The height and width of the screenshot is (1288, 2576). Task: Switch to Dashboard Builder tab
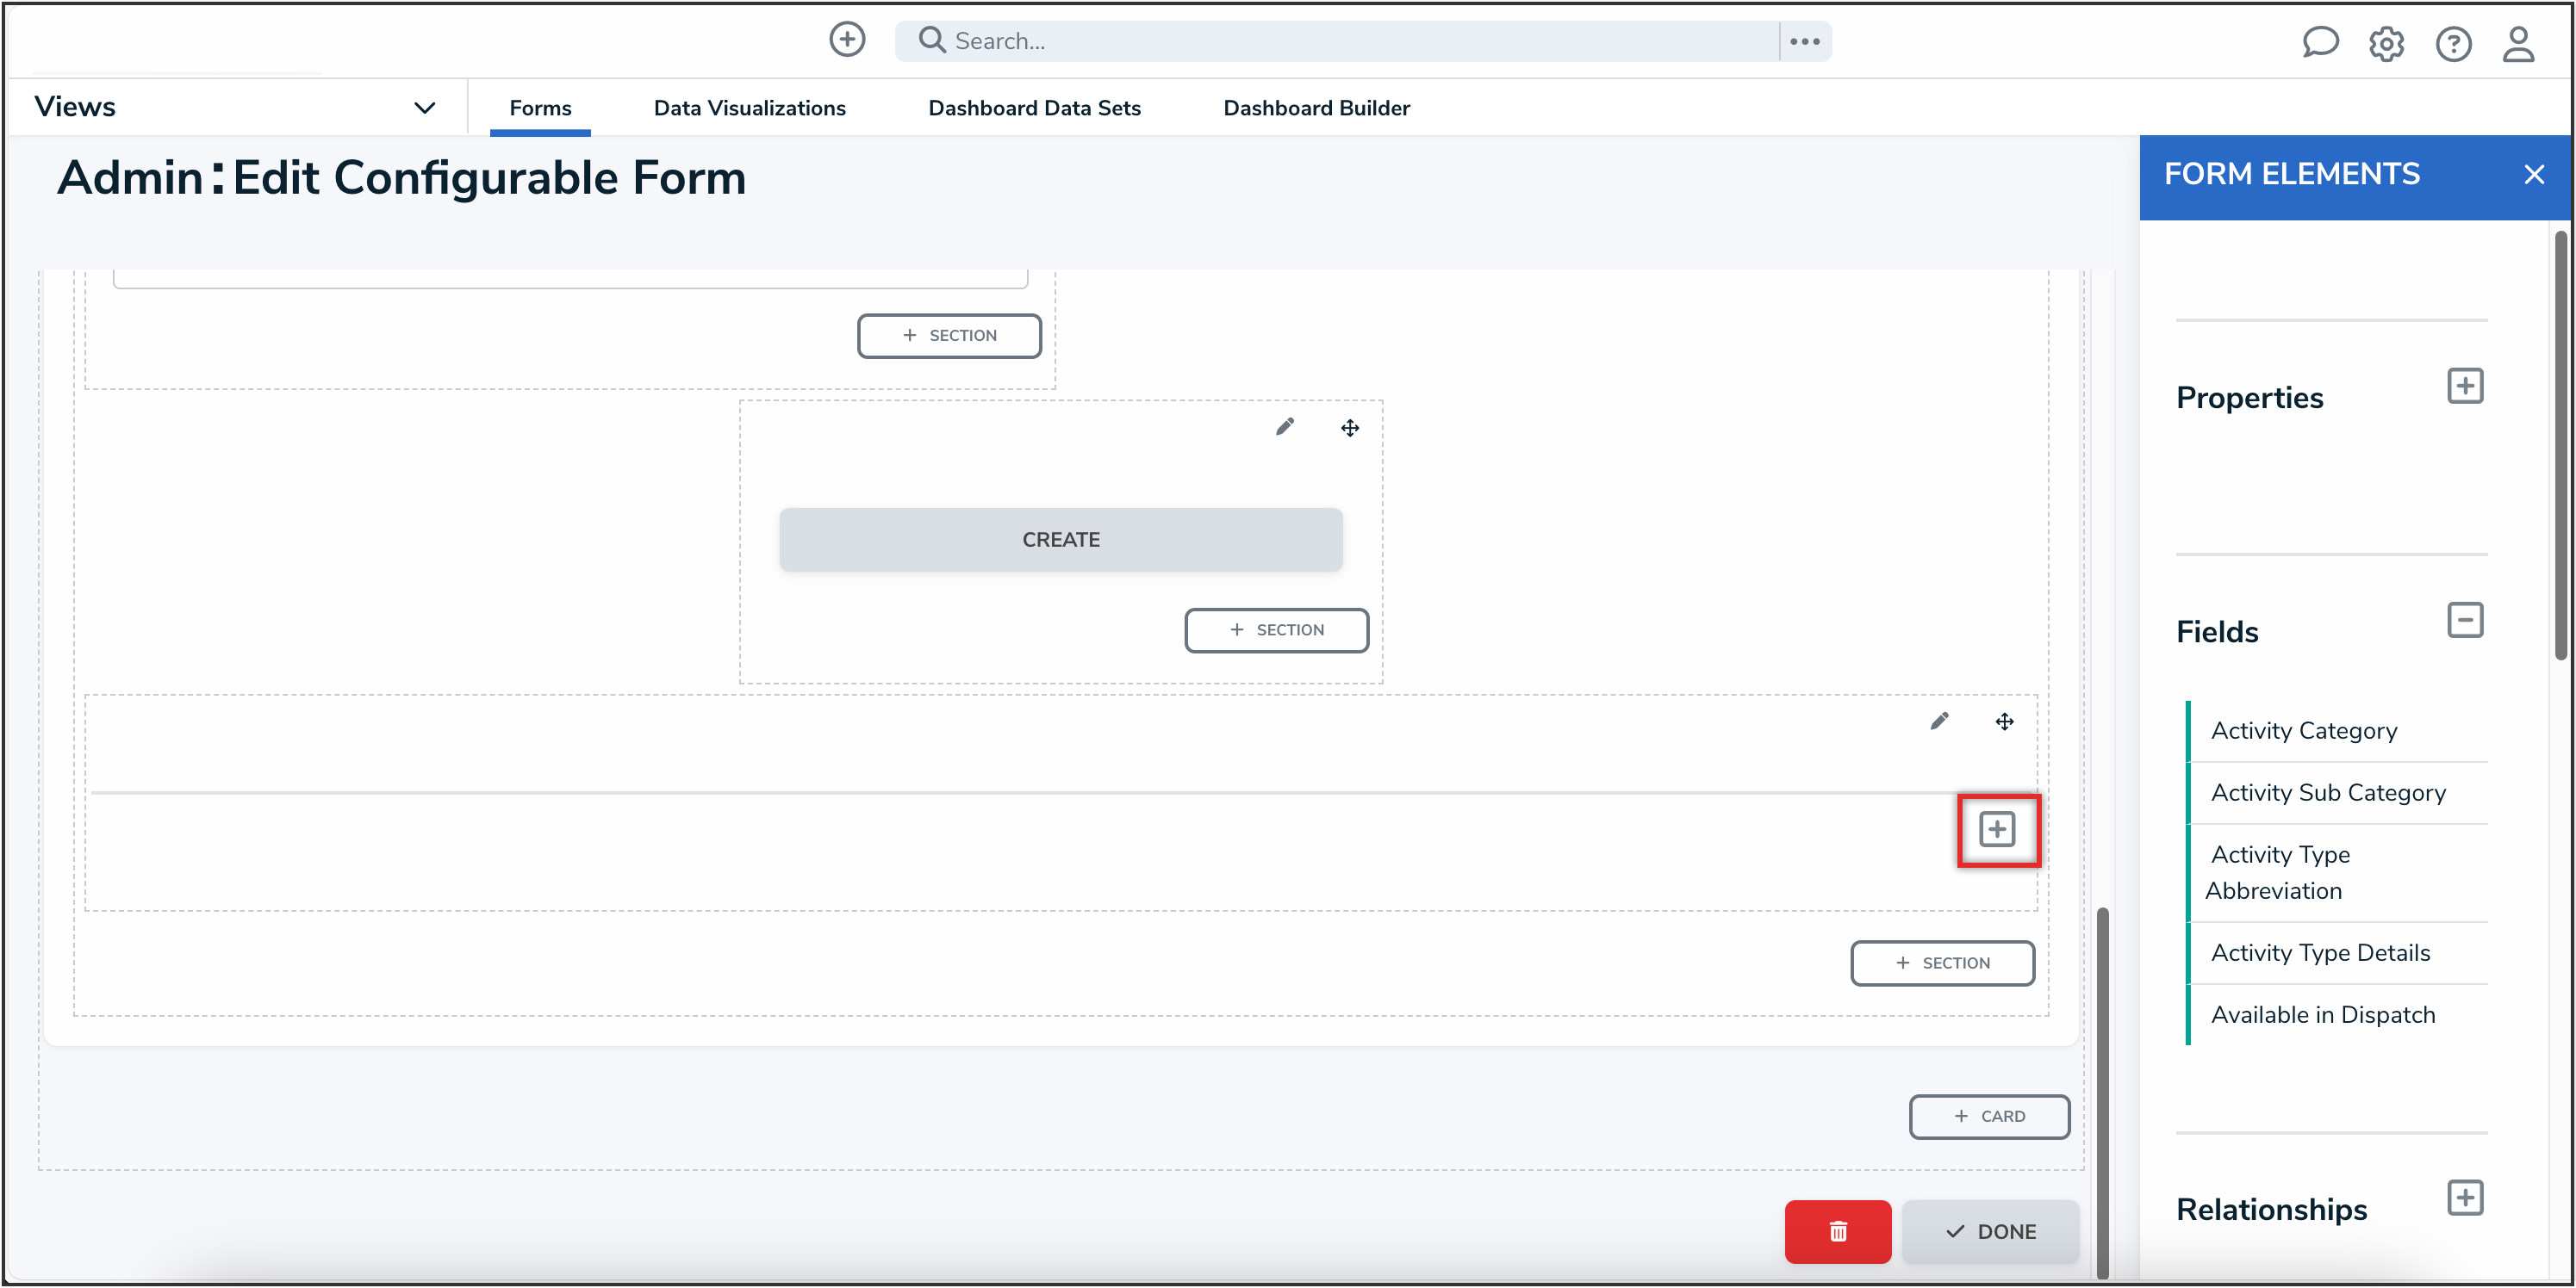coord(1316,108)
